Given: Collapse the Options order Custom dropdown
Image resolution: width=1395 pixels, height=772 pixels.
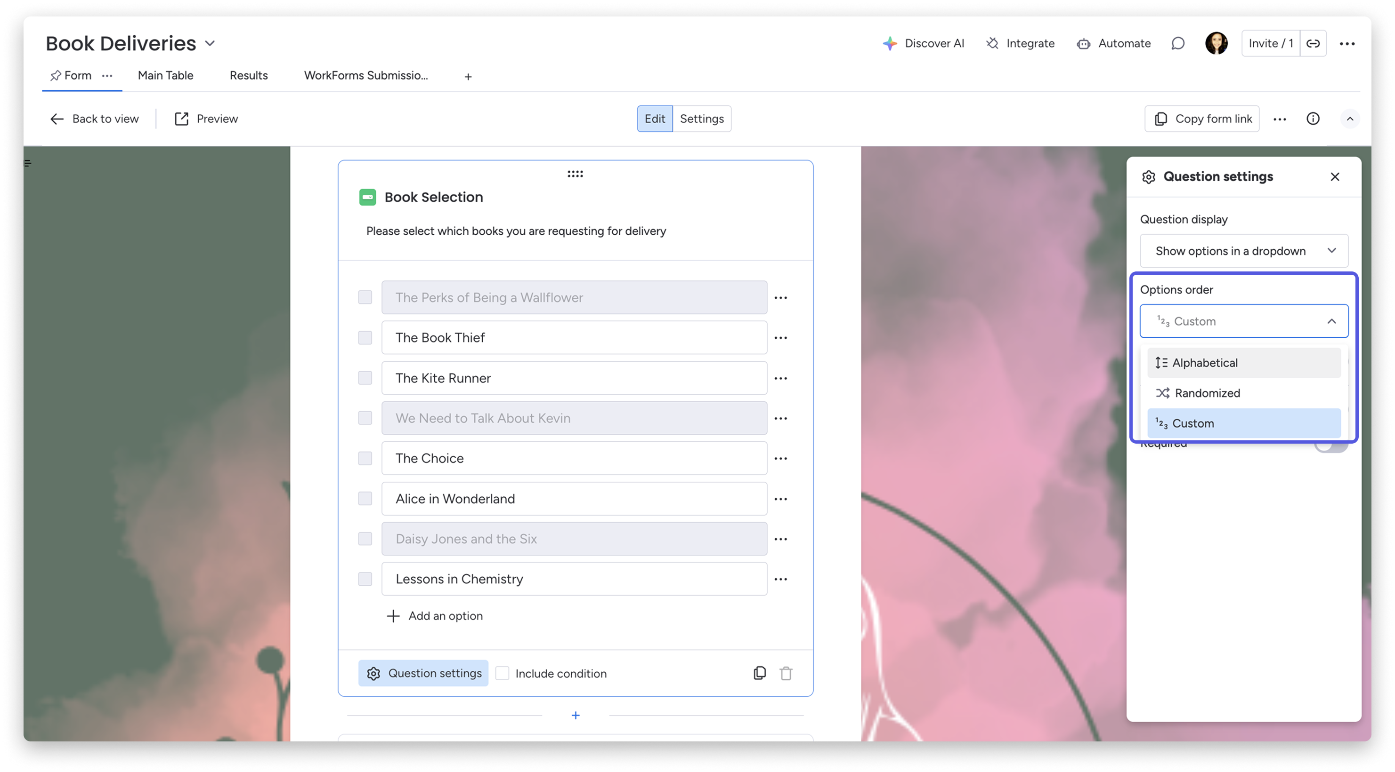Looking at the screenshot, I should (1243, 321).
